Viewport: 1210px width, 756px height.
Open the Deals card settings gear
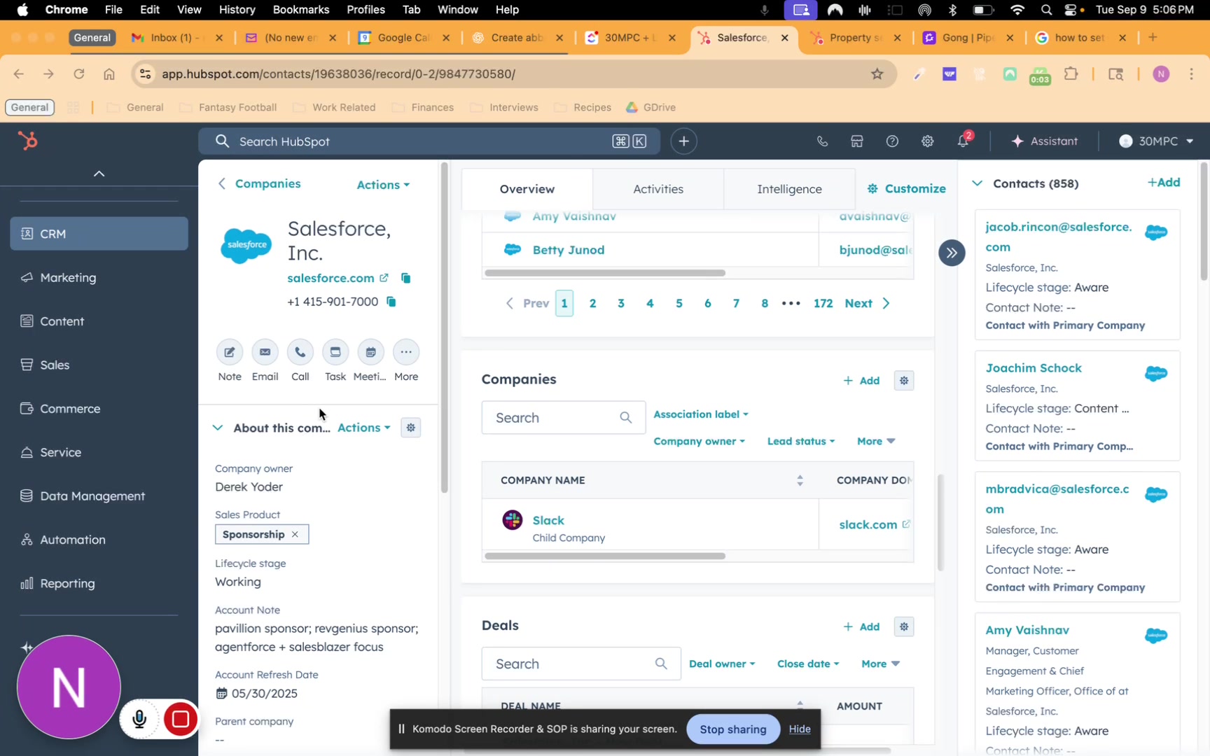tap(904, 627)
